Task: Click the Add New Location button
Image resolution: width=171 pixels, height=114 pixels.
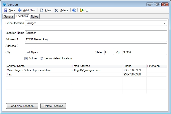Action: pos(22,106)
